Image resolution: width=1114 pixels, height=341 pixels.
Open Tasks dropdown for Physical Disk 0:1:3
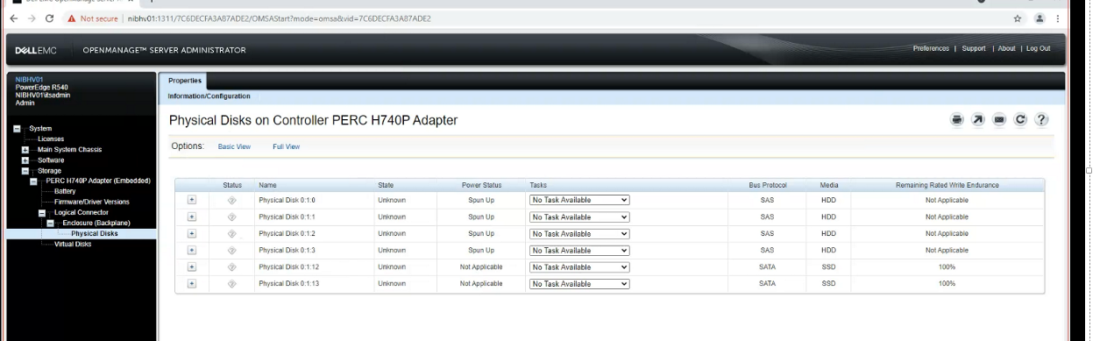[x=579, y=250]
